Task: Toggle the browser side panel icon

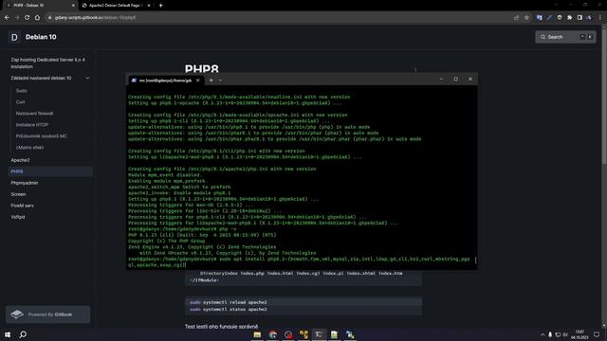Action: point(579,17)
